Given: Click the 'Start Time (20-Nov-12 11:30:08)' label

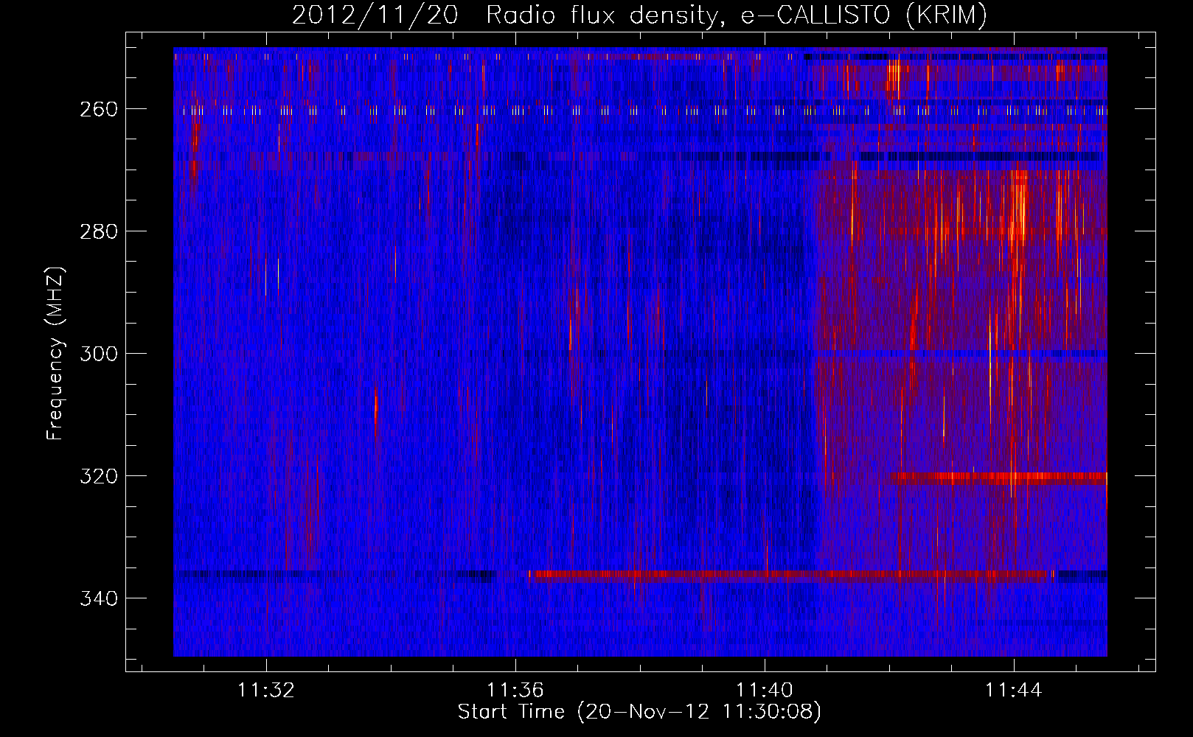Looking at the screenshot, I should (x=639, y=712).
